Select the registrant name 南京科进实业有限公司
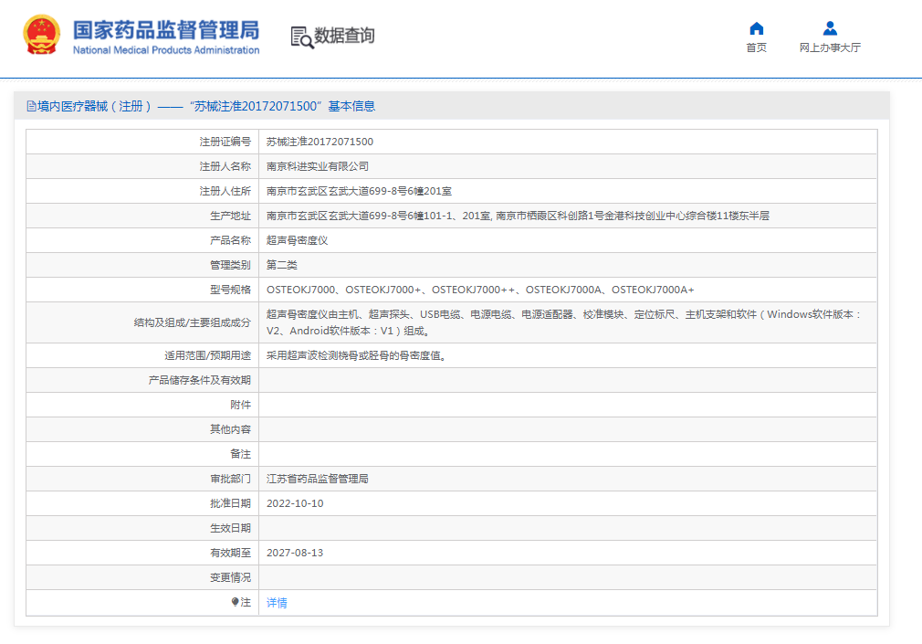This screenshot has width=922, height=644. point(317,166)
